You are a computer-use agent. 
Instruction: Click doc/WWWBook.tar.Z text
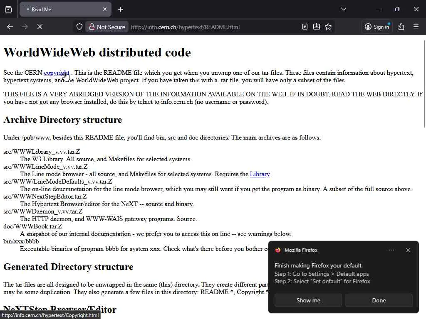click(x=32, y=226)
